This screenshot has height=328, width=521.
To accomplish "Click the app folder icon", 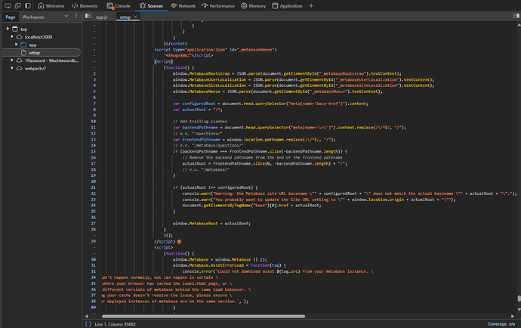I will 23,45.
